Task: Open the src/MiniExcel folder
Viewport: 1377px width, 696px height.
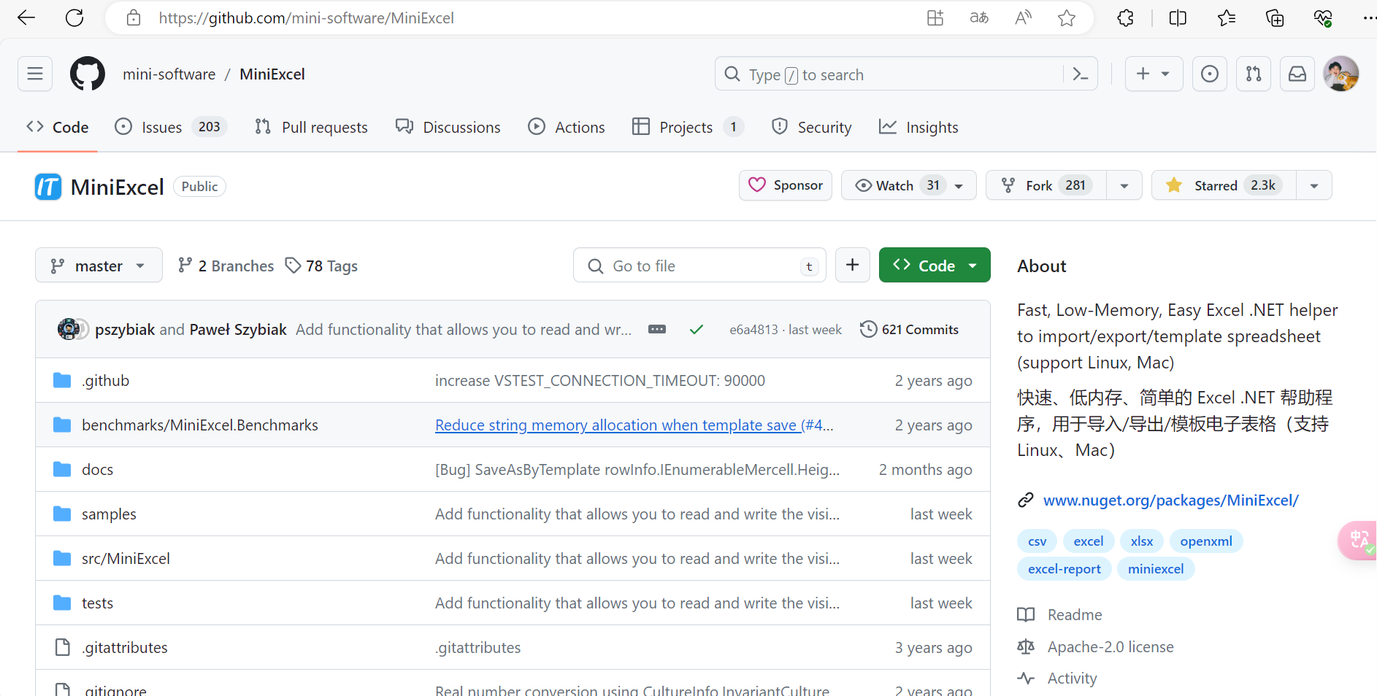Action: (x=126, y=558)
